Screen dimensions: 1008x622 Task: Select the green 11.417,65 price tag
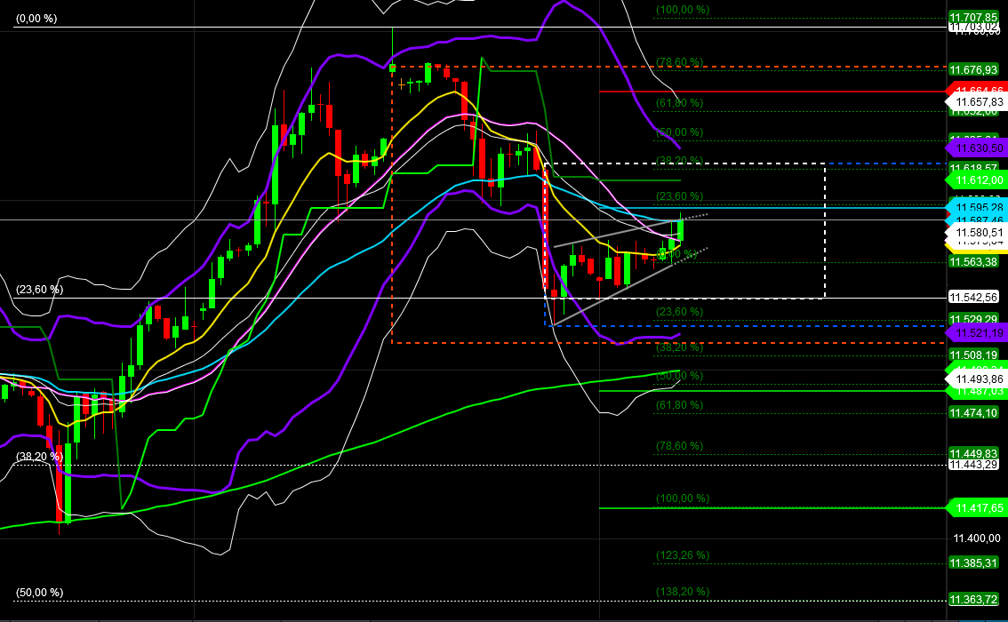976,508
